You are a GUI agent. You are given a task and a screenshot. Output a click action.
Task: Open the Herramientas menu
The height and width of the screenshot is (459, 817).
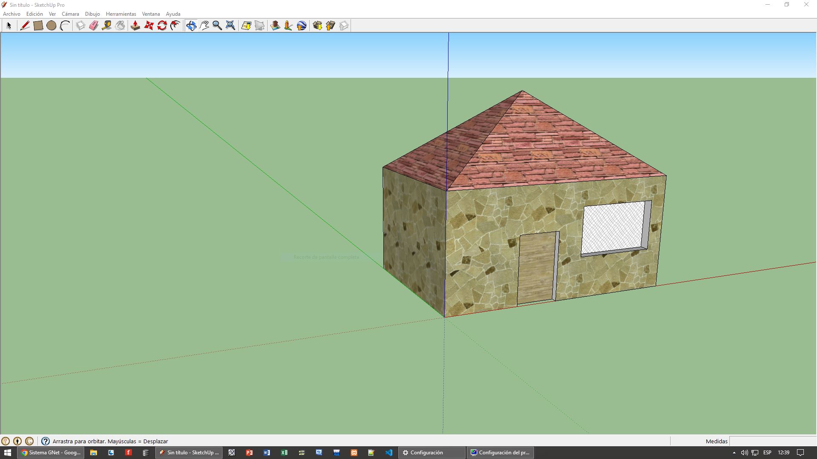[x=121, y=14]
